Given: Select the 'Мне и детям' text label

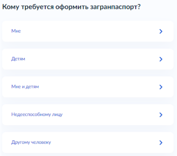Looking at the screenshot, I should (x=25, y=87).
